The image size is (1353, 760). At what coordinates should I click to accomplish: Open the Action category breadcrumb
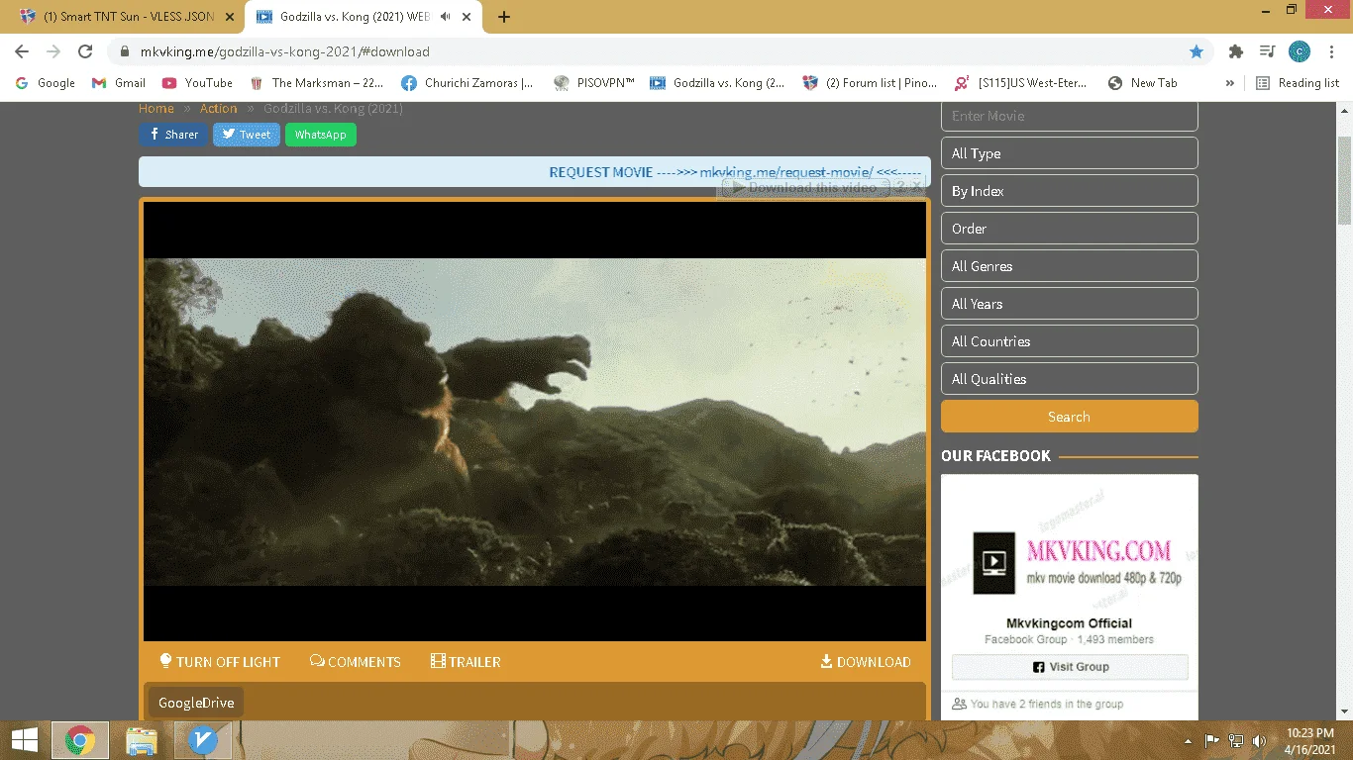219,109
